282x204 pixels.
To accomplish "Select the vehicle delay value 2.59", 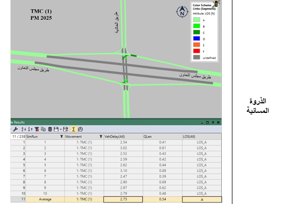I will 124,159.
